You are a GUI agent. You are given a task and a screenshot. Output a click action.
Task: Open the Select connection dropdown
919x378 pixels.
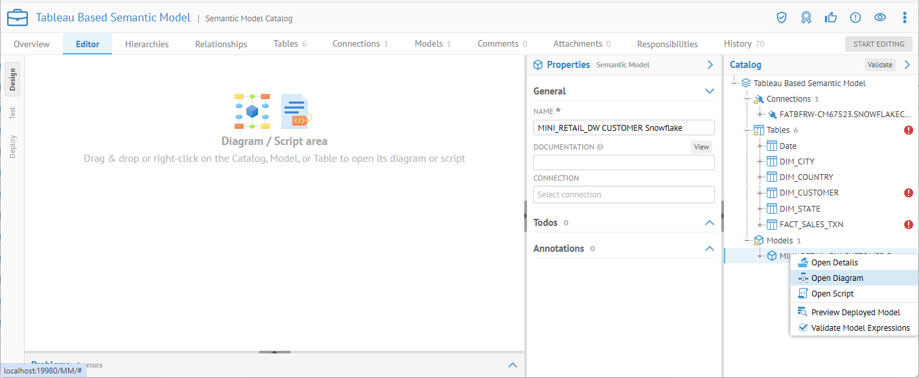click(x=623, y=195)
